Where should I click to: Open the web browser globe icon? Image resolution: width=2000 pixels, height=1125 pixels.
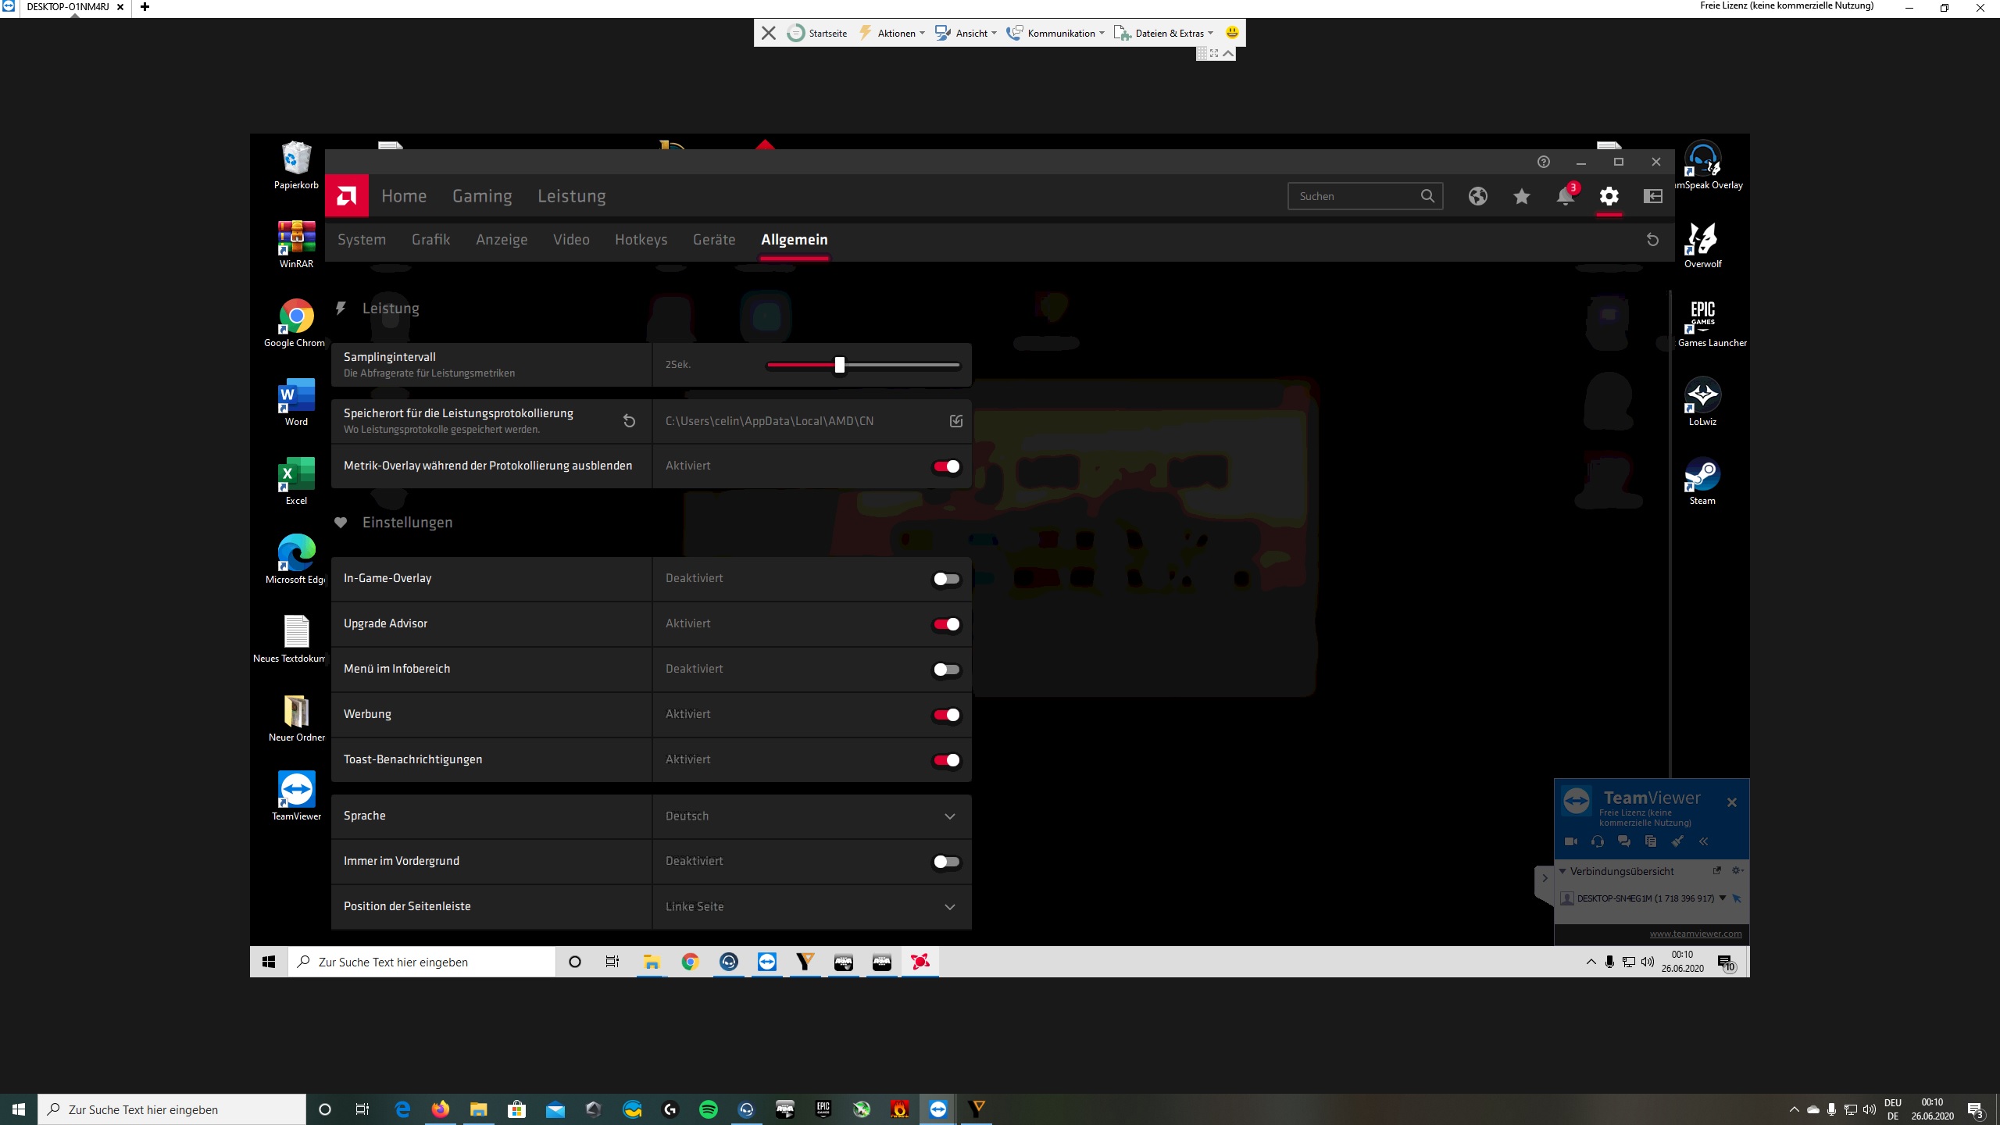(1477, 197)
